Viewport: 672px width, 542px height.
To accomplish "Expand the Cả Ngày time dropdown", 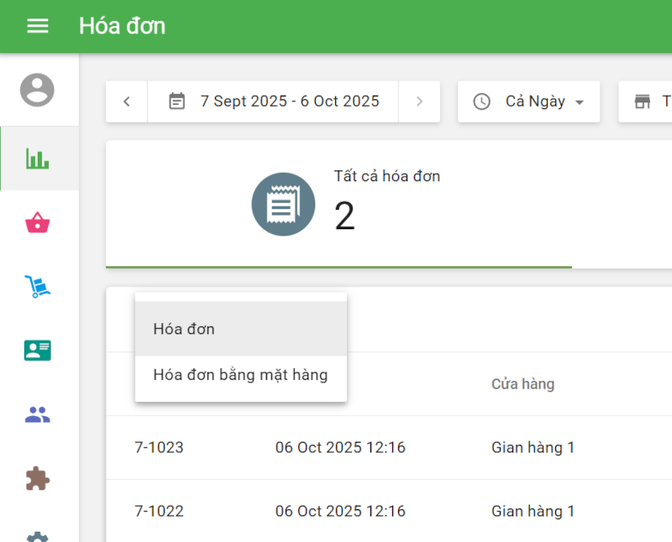I will pos(528,102).
